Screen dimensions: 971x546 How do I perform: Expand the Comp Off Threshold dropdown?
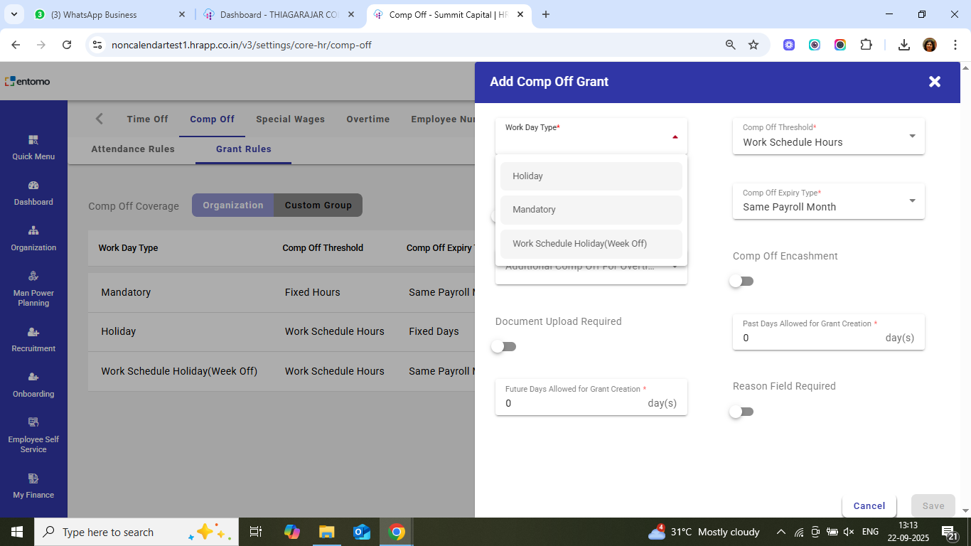tap(828, 136)
